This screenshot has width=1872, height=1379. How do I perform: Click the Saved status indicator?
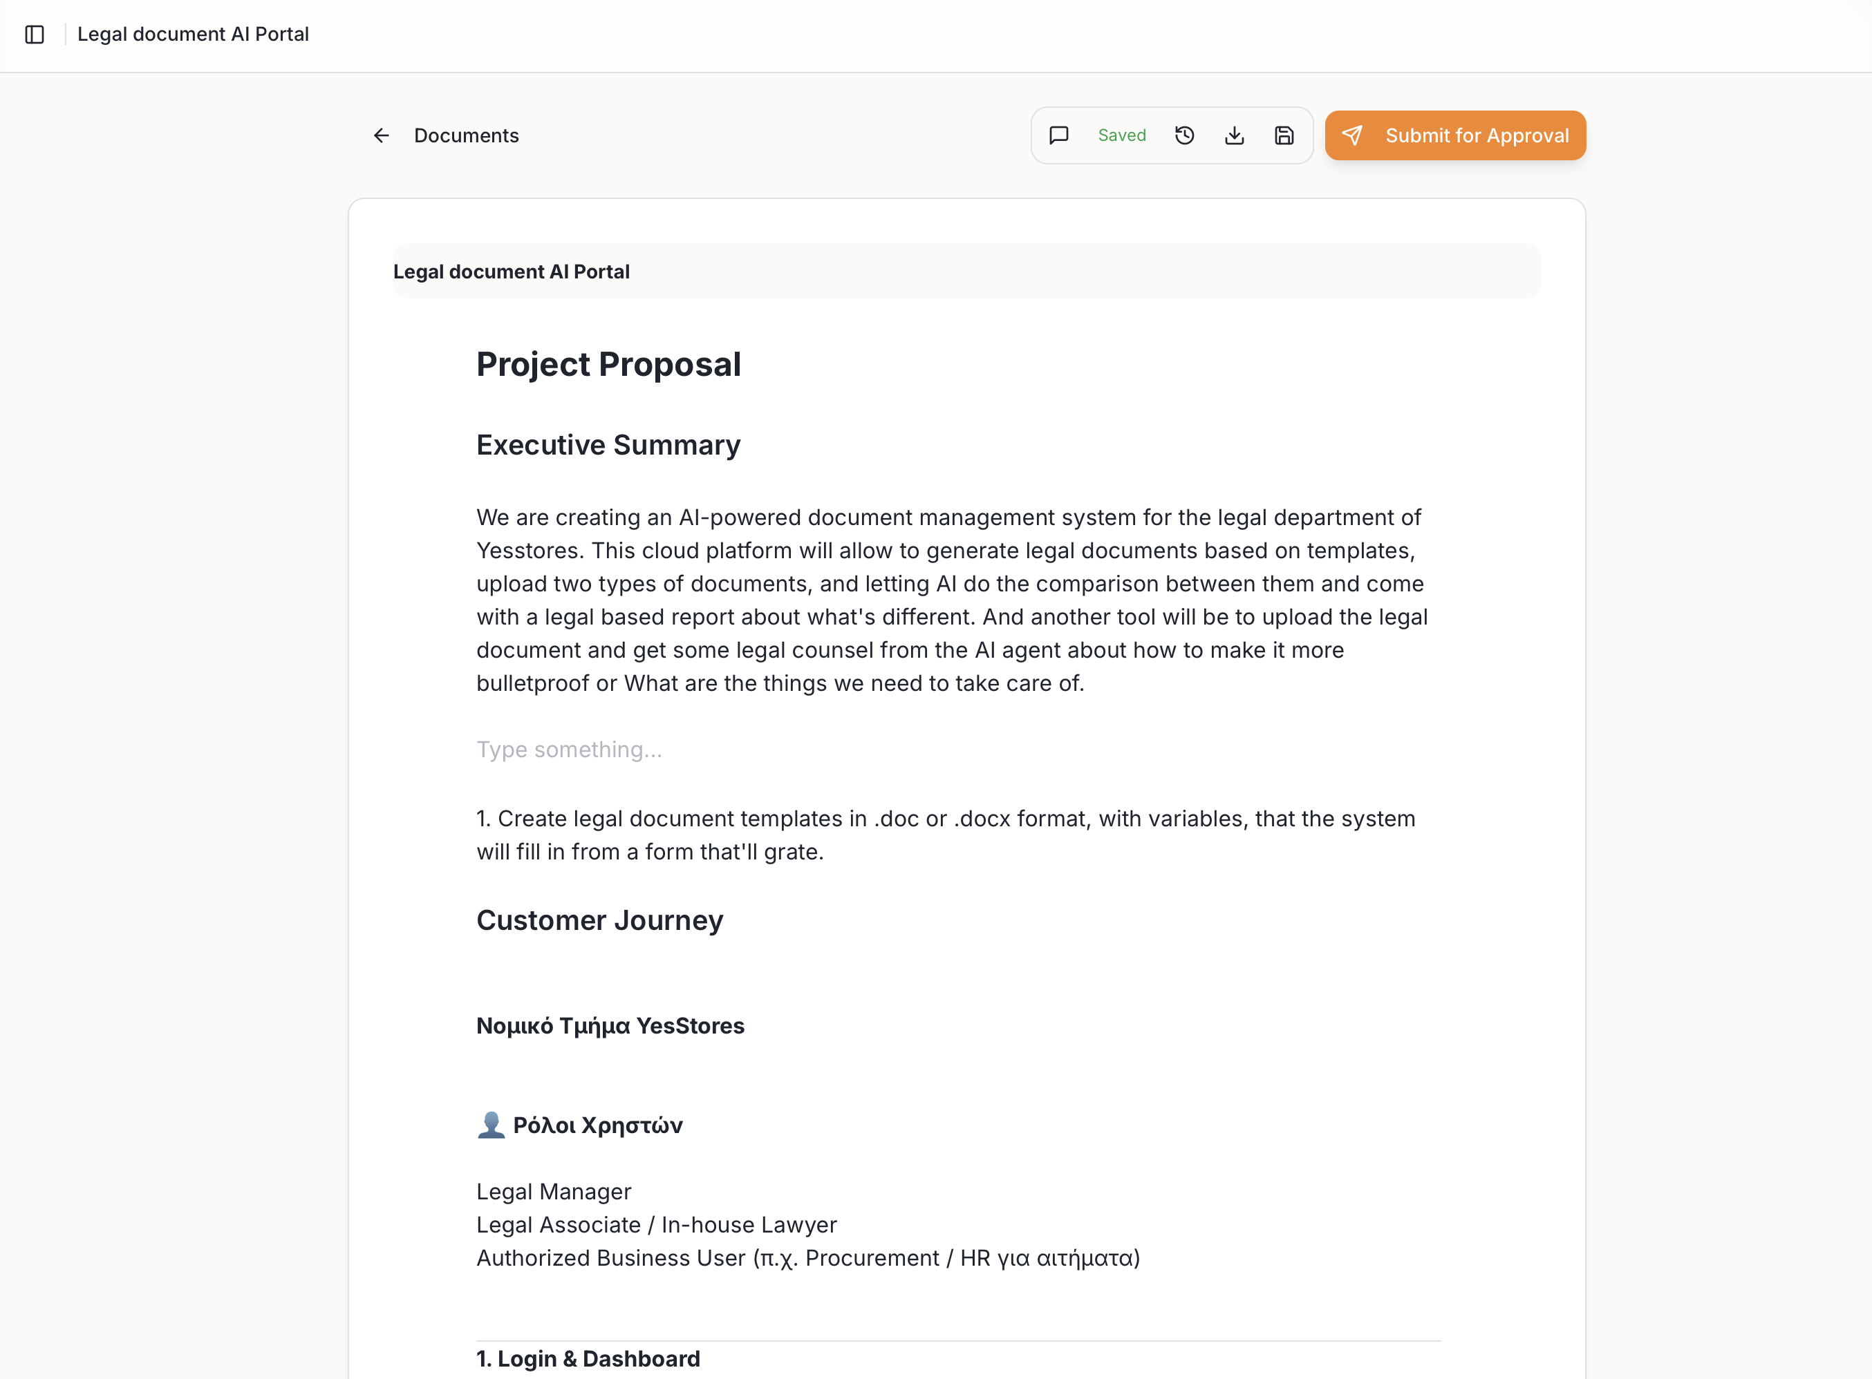[x=1122, y=135]
